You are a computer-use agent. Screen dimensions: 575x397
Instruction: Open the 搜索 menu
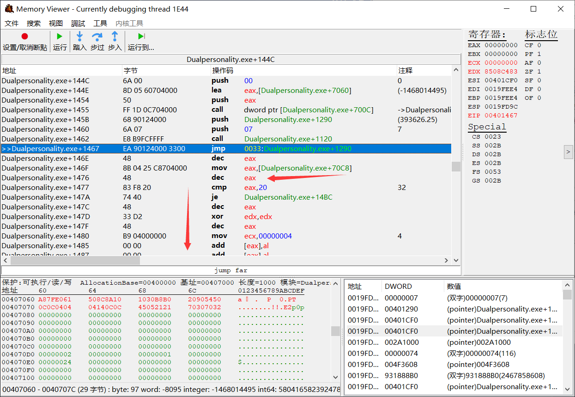pyautogui.click(x=34, y=23)
